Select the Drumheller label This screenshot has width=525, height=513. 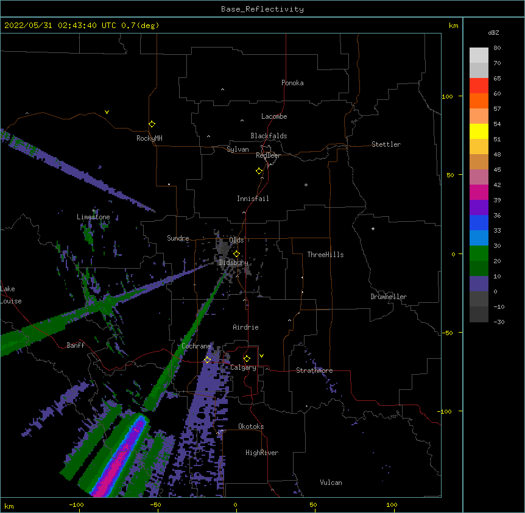click(x=389, y=297)
